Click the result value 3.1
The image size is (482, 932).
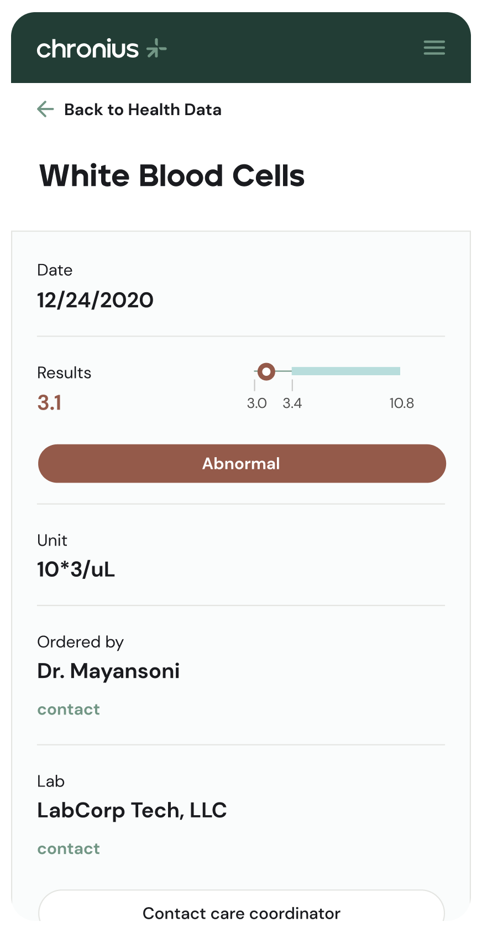click(49, 403)
